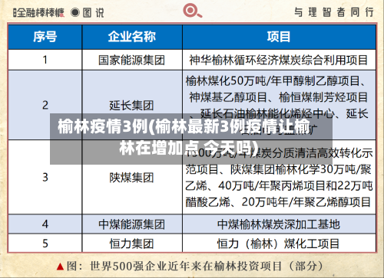Click the serial number 5 cell
The image size is (384, 278).
(x=45, y=243)
